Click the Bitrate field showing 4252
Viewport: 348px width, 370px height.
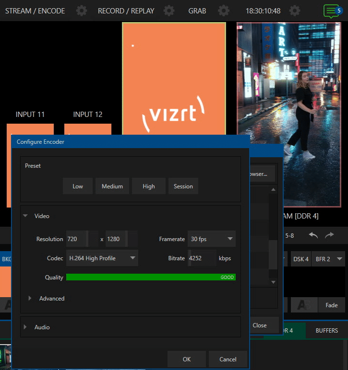(202, 258)
